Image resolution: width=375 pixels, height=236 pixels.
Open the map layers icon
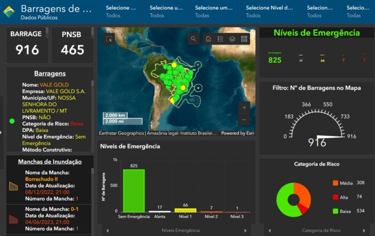click(232, 39)
